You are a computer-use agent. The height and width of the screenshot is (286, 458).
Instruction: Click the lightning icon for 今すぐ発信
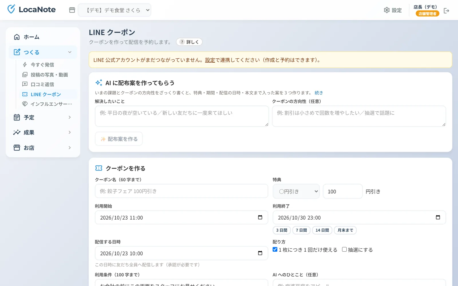[25, 65]
